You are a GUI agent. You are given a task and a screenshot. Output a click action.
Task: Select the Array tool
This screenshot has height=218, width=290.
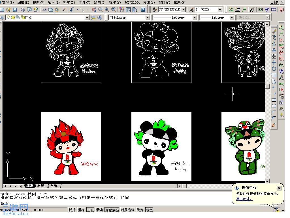point(274,56)
